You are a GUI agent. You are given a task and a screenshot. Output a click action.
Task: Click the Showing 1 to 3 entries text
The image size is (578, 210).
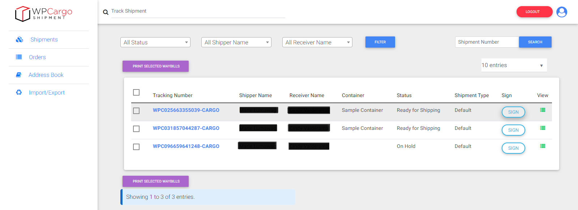coord(160,197)
